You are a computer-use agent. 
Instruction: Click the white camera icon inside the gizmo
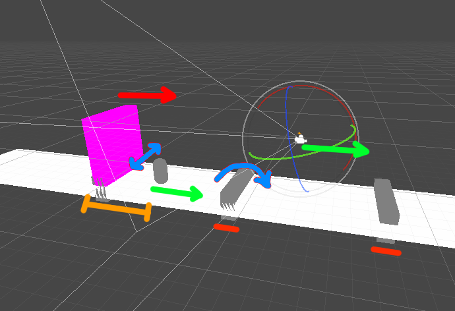(300, 138)
